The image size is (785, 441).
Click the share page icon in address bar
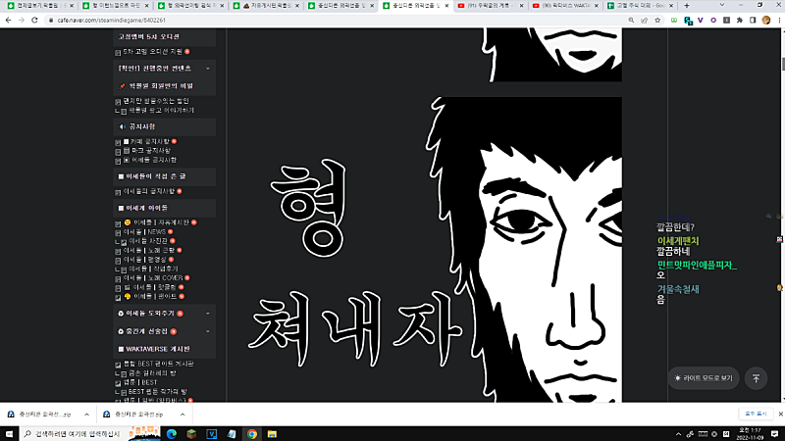(x=645, y=20)
